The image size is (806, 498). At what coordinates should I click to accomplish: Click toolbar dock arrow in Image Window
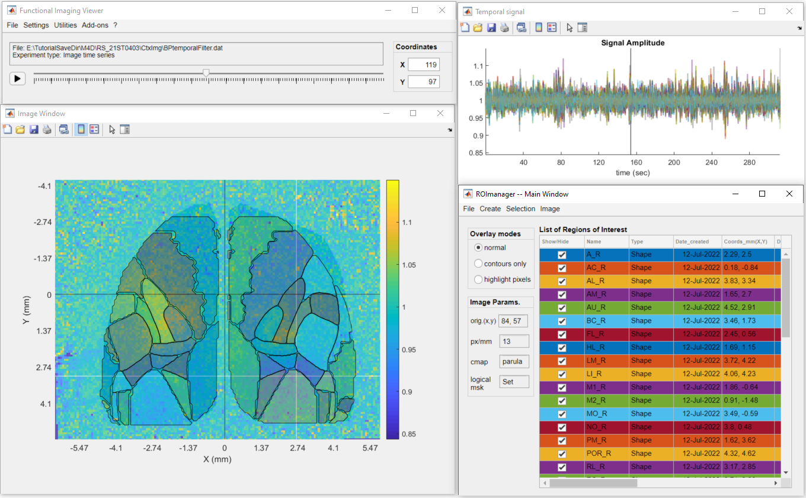pyautogui.click(x=449, y=130)
